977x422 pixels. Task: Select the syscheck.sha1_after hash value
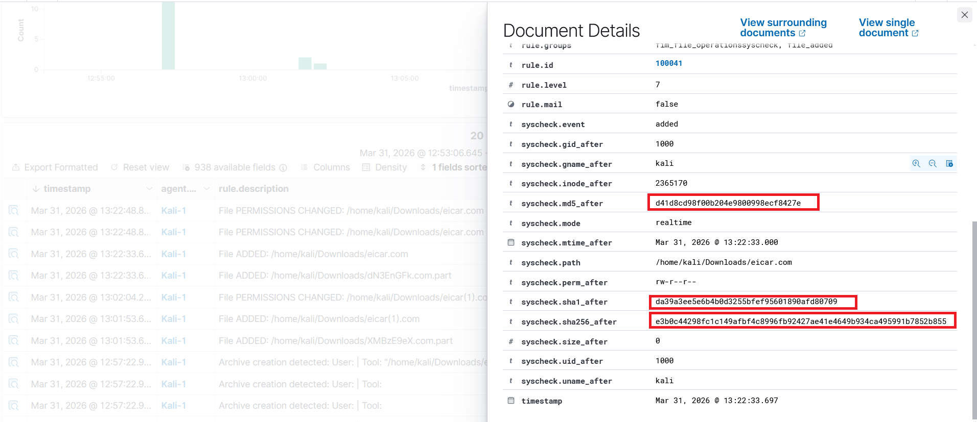(x=746, y=302)
